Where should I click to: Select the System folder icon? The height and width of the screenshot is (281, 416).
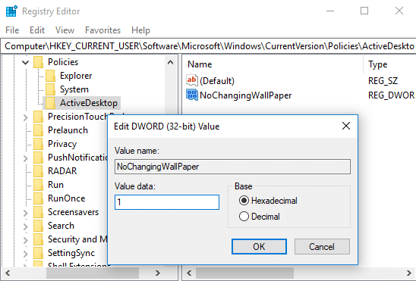tap(50, 89)
